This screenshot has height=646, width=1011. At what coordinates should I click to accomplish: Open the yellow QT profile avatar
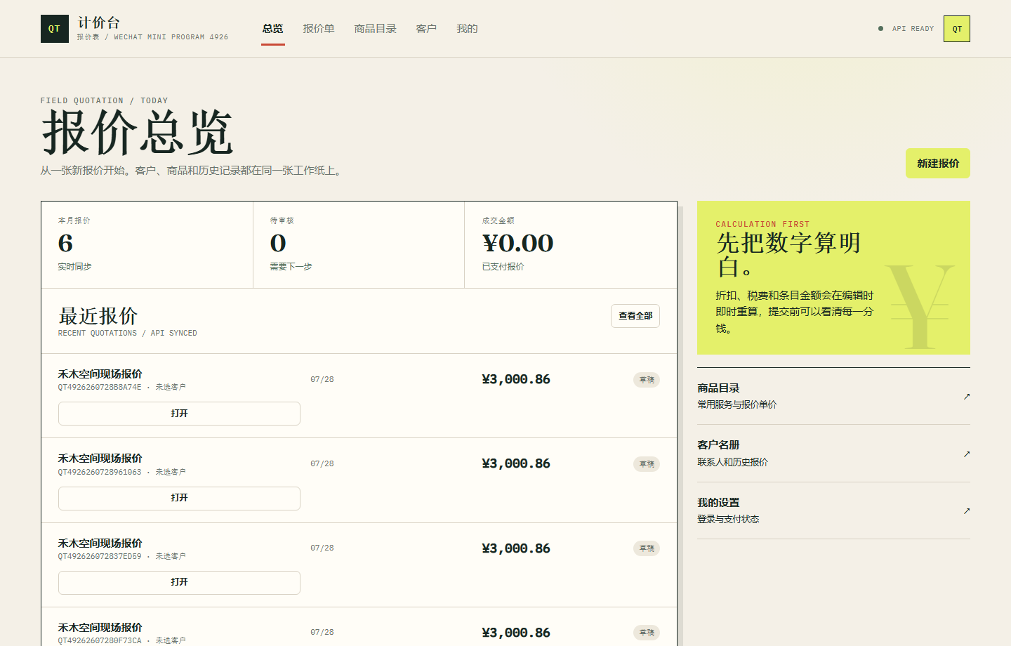957,29
